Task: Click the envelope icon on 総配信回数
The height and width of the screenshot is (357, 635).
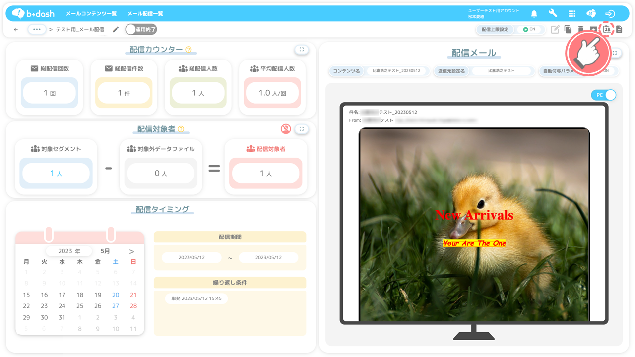Action: point(34,69)
